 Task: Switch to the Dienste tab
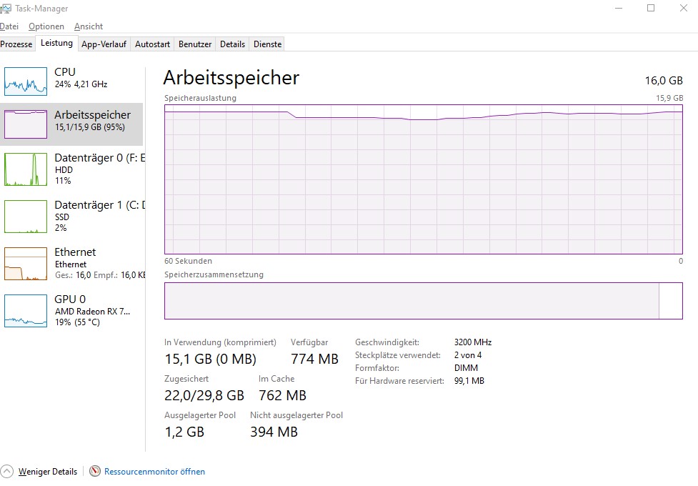[267, 44]
